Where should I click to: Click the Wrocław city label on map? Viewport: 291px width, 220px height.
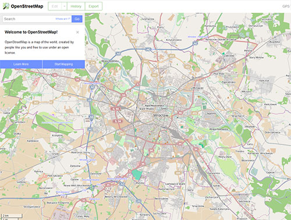[161, 115]
